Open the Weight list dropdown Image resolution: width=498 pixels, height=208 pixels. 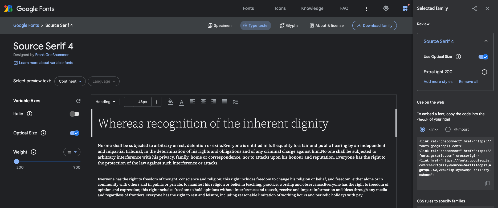(72, 152)
